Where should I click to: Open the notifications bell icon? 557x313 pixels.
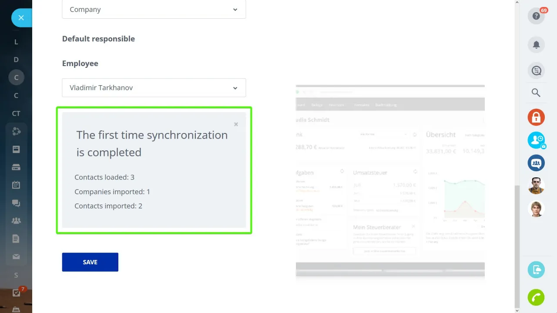click(536, 44)
